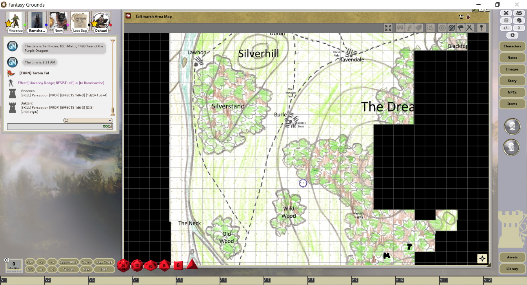Click the chat text entry field
527x285 pixels.
coord(55,126)
